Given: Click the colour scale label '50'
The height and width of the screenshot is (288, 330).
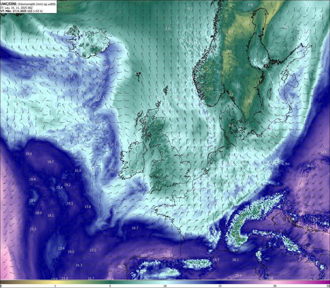Looking at the screenshot, I should point(328,286).
